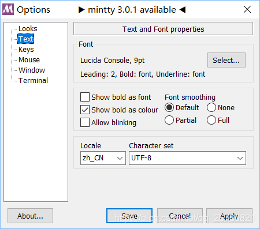Expand the Character set UTF-8 dropdown
260x229 pixels.
tap(187, 158)
